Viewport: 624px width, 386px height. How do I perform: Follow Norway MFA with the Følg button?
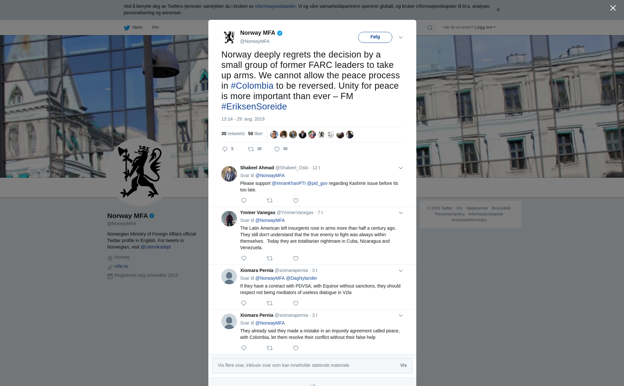(375, 37)
